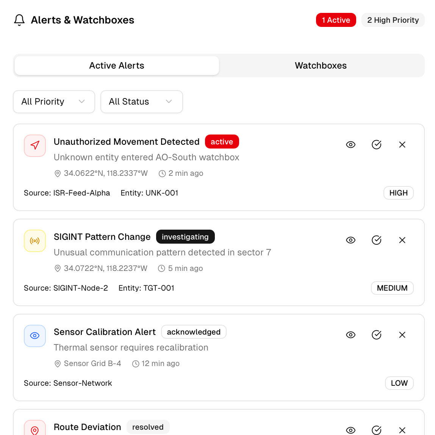Click the resolved status badge
The width and height of the screenshot is (435, 435).
pyautogui.click(x=148, y=427)
